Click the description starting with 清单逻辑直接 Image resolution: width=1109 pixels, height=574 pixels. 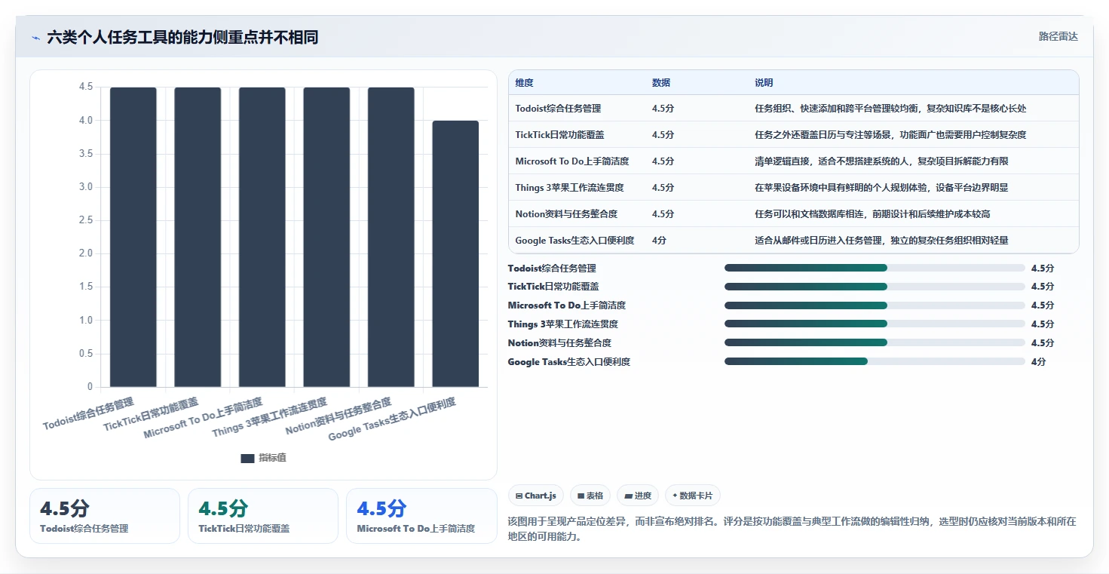point(881,161)
